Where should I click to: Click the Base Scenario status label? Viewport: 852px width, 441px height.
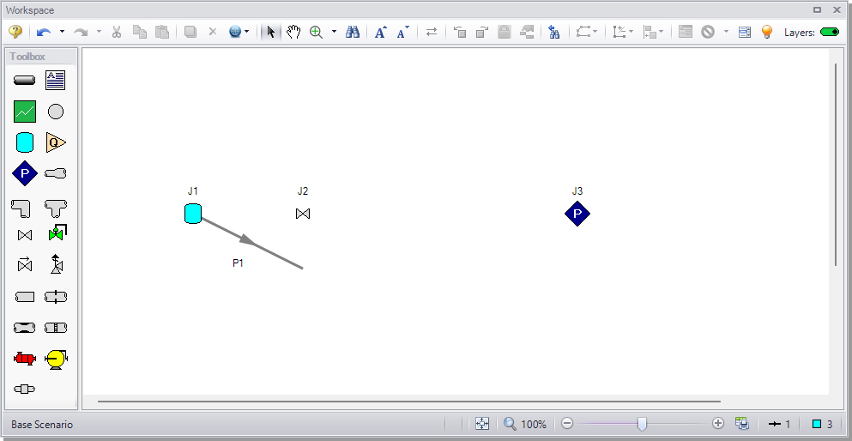(42, 424)
